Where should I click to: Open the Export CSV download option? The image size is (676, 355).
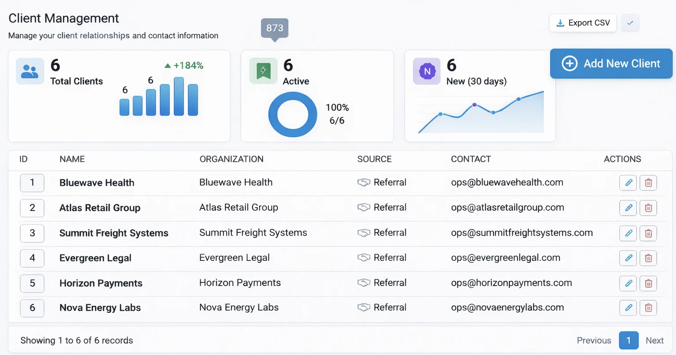click(583, 23)
